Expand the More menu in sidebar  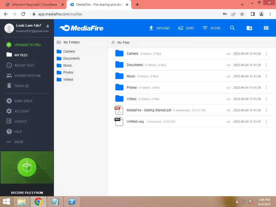(15, 142)
